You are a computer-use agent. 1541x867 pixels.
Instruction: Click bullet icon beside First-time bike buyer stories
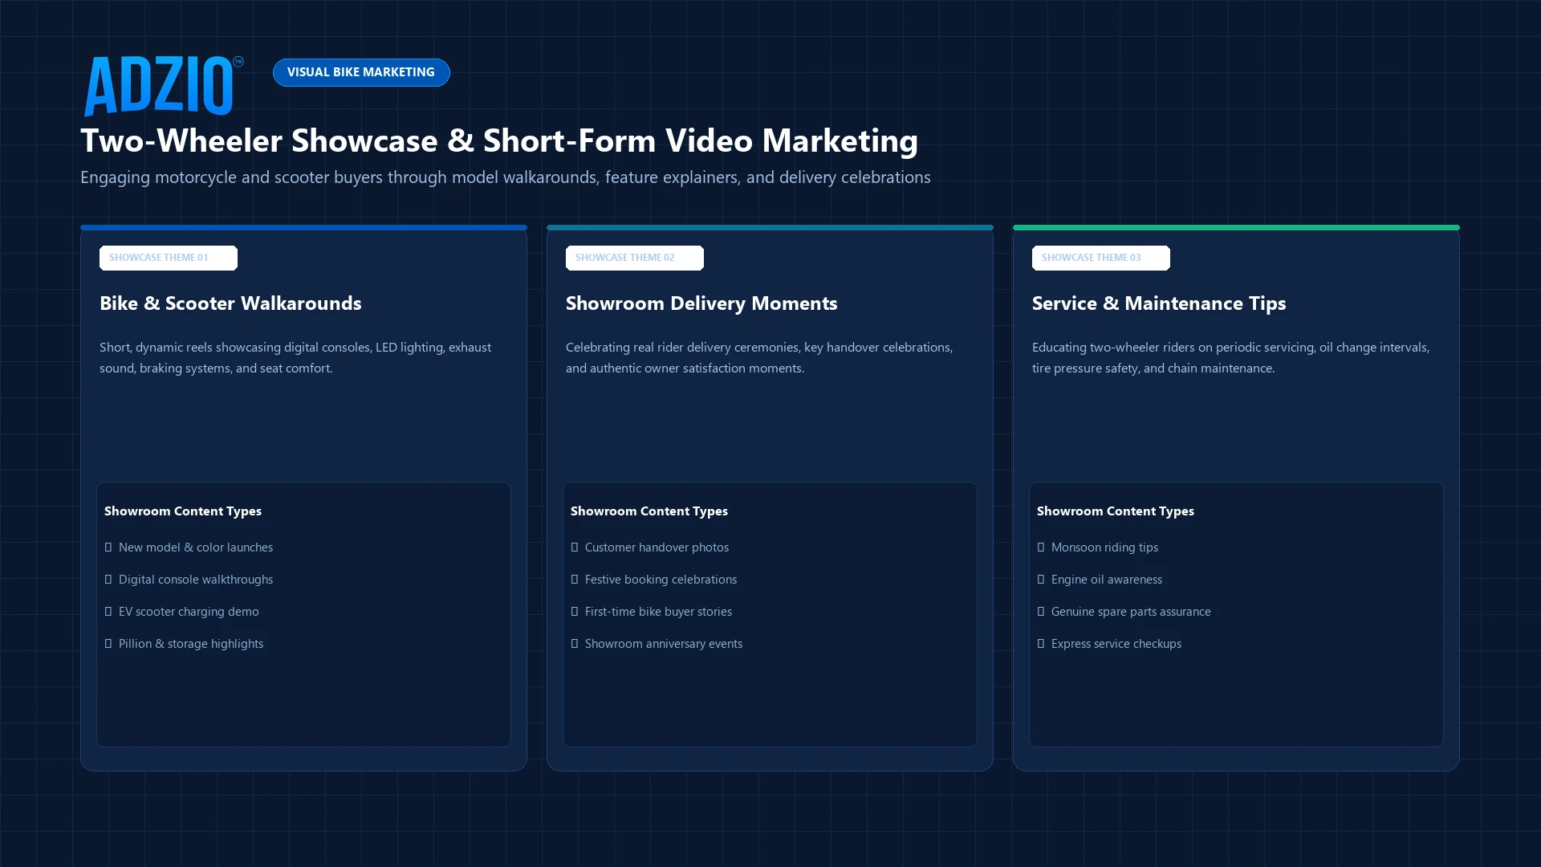tap(575, 612)
